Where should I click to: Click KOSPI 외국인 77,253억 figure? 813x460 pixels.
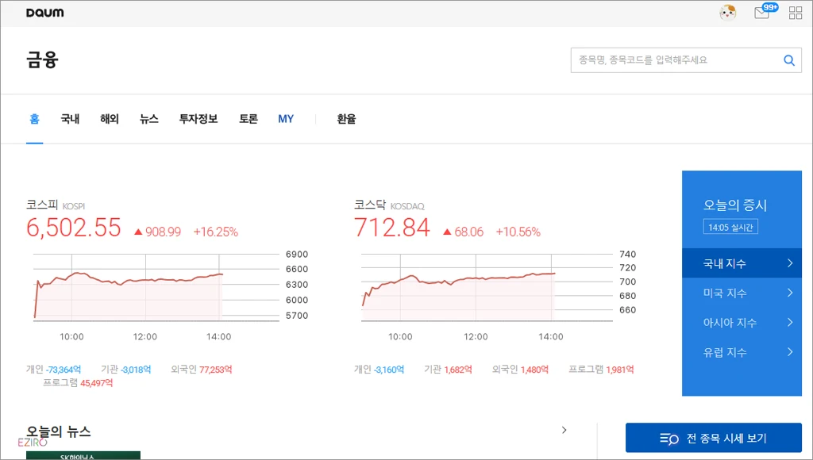pyautogui.click(x=202, y=370)
